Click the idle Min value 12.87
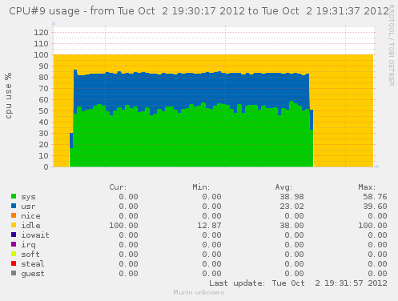 tap(209, 226)
